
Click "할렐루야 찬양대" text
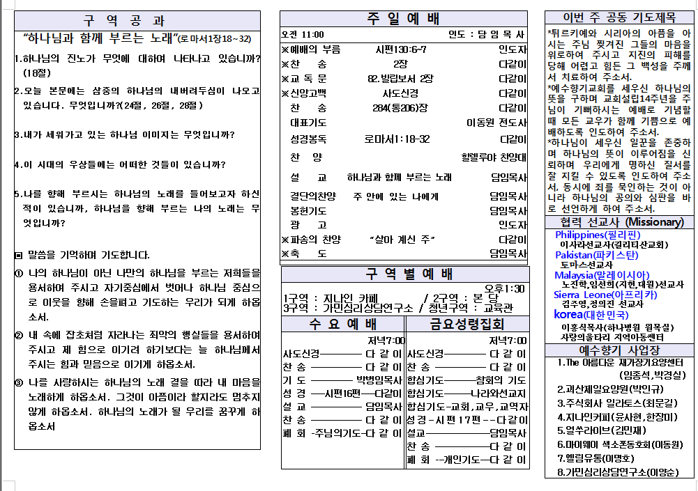click(x=494, y=157)
